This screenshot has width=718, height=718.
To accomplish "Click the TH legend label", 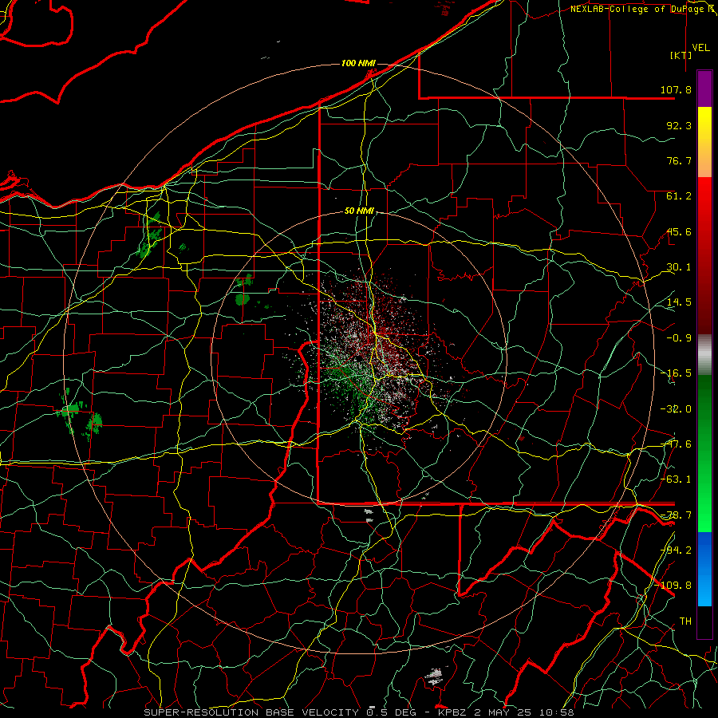I will 685,621.
